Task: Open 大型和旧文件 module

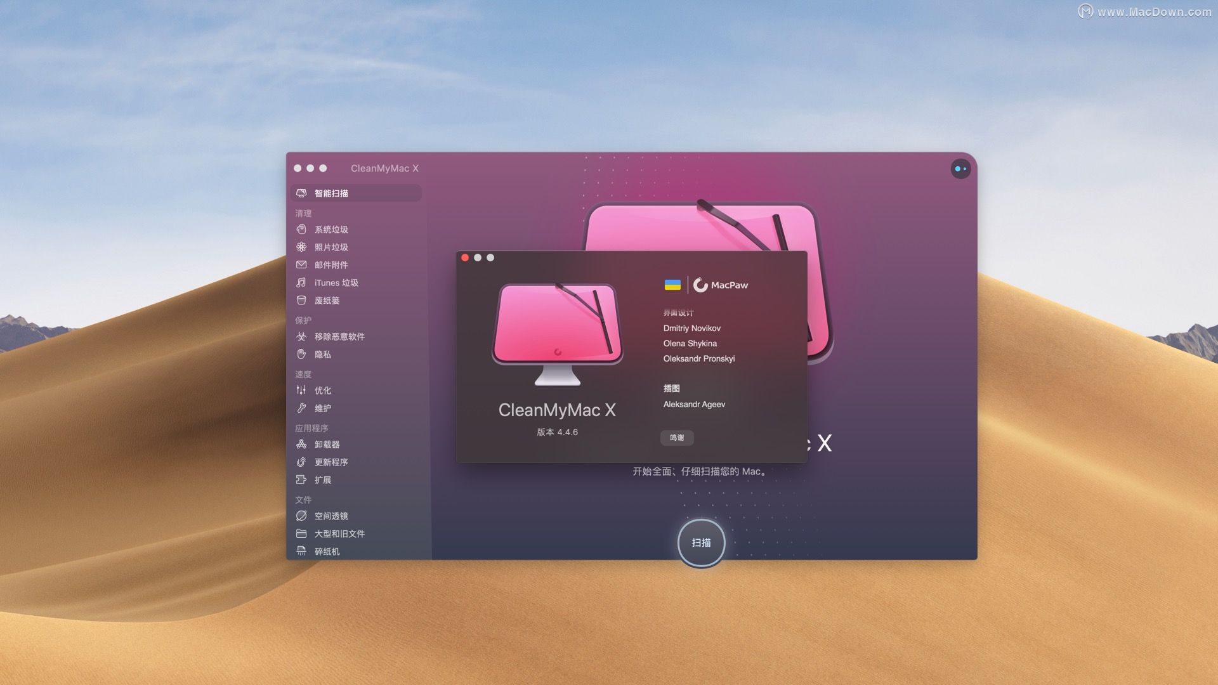Action: tap(356, 533)
